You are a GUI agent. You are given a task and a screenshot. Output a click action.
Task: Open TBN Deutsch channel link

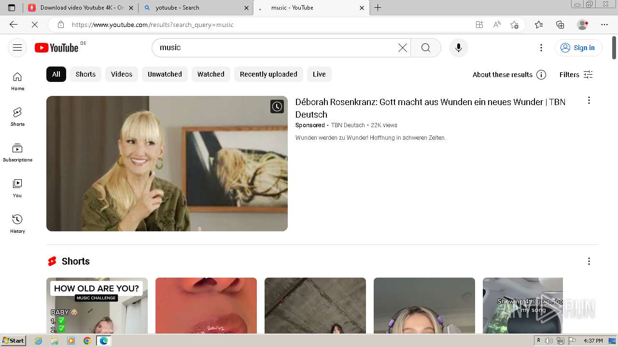coord(348,125)
